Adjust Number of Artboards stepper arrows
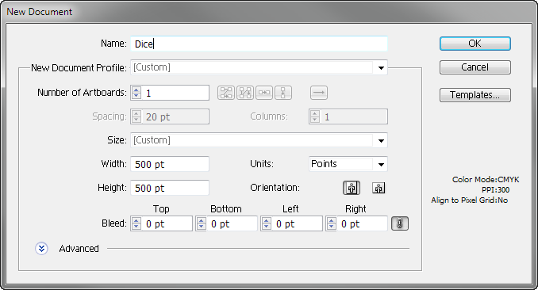The height and width of the screenshot is (290, 538). pos(136,93)
